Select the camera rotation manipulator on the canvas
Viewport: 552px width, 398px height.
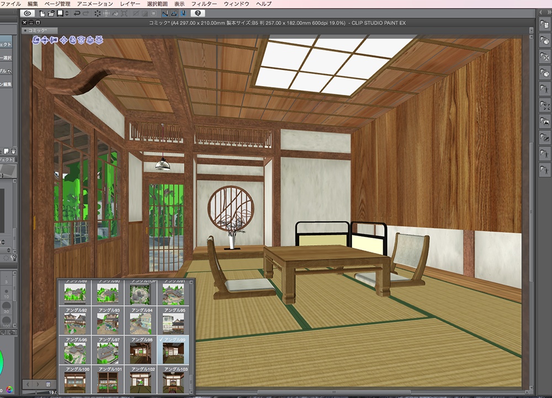click(x=35, y=41)
